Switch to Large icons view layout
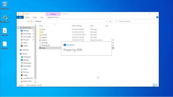Screen dimensions: 173x97 (157, 85)
